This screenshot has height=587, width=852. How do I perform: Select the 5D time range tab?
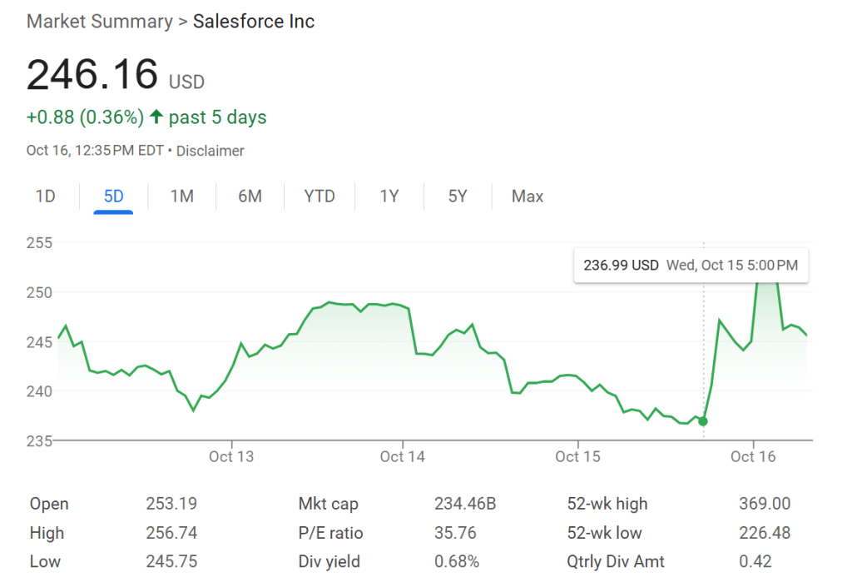coord(113,196)
